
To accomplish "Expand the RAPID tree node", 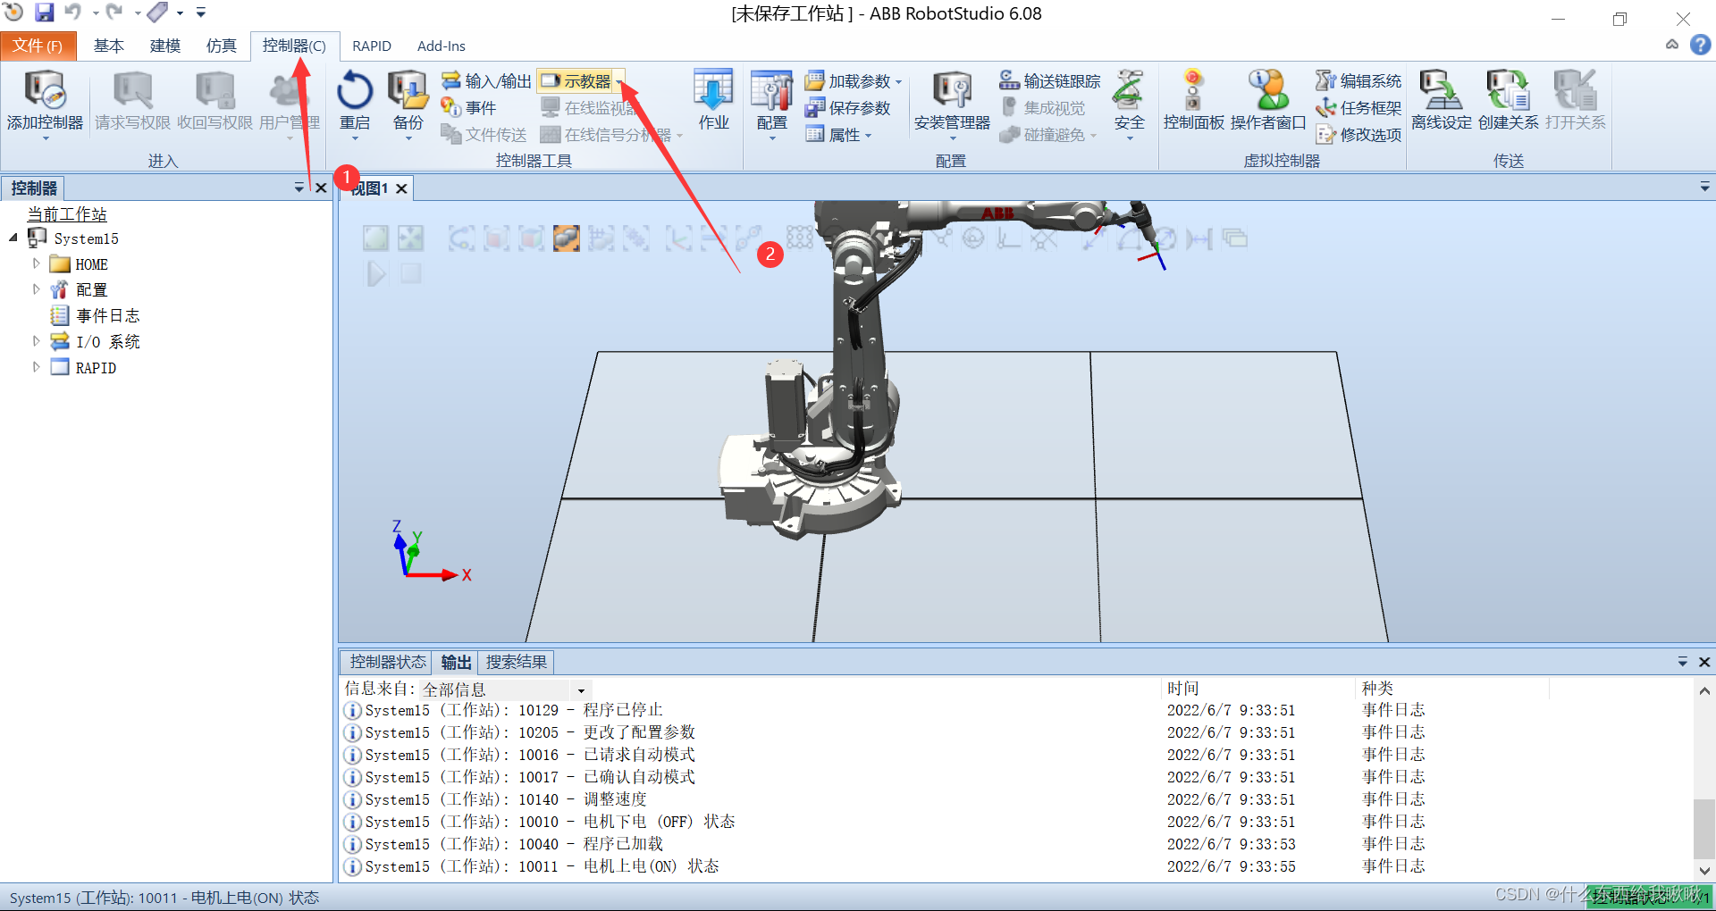I will 36,367.
